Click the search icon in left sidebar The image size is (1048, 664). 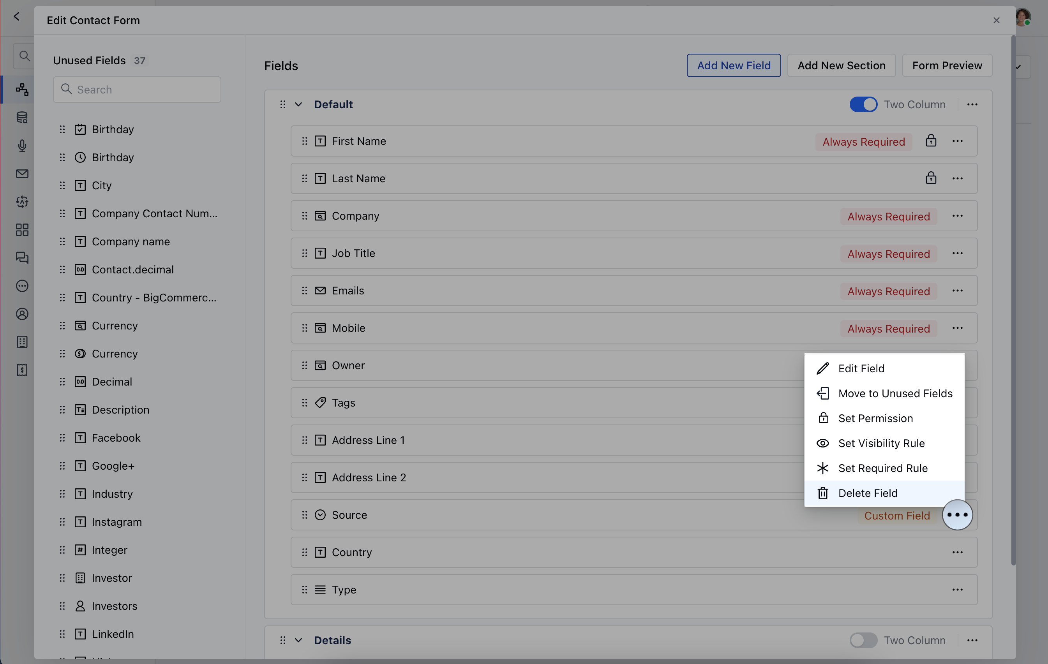click(25, 56)
